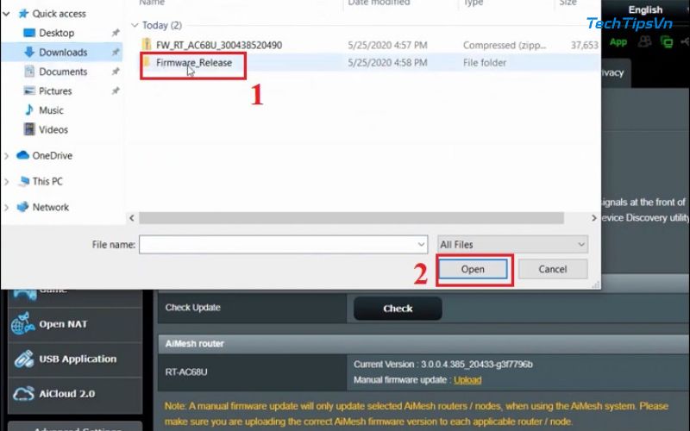
Task: Collapse the Quick access tree node
Action: click(x=8, y=14)
